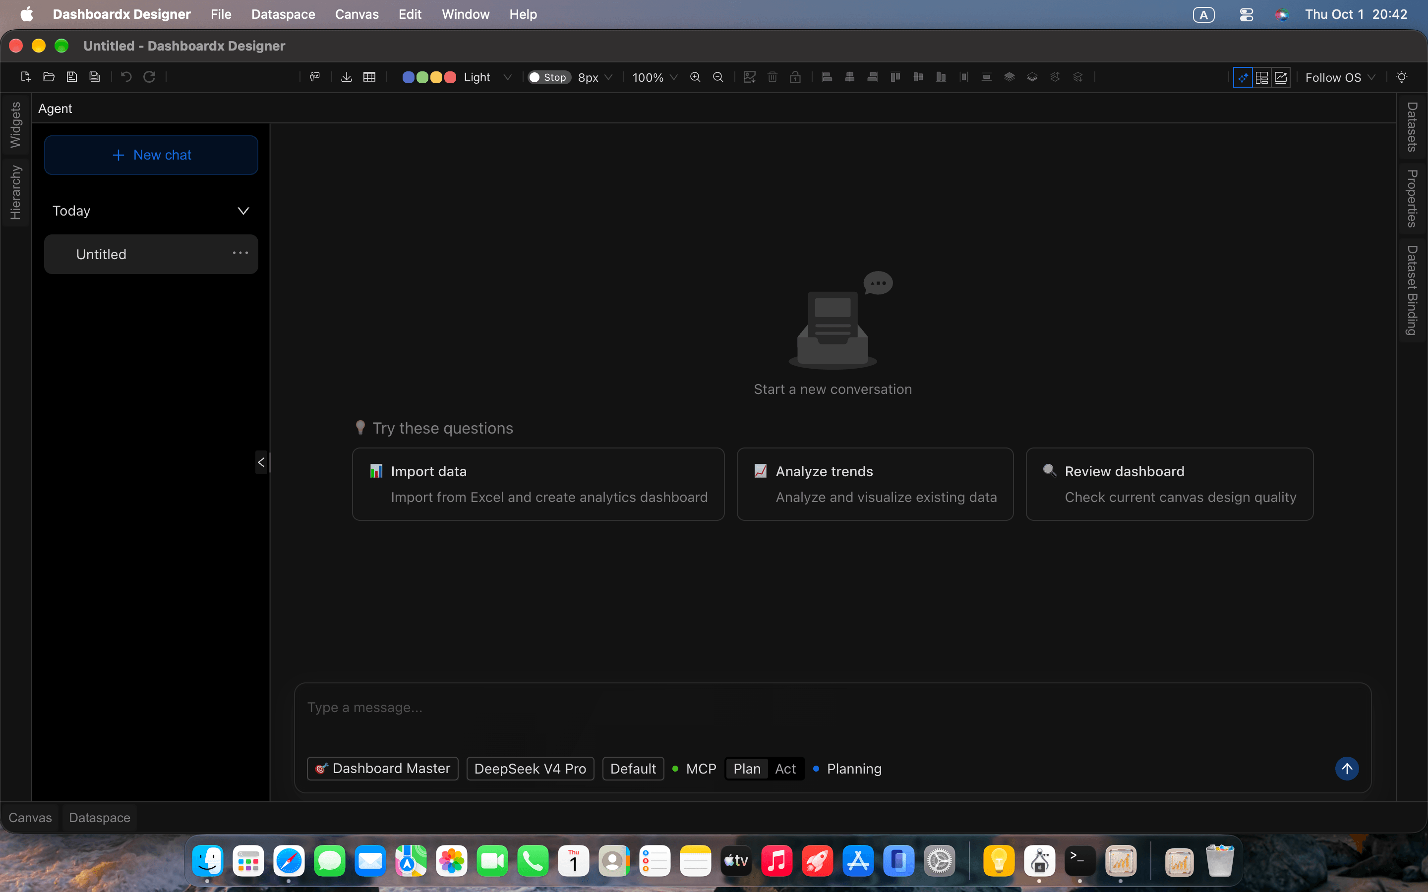
Task: Switch to the AI agent sparkle view
Action: tap(1243, 77)
